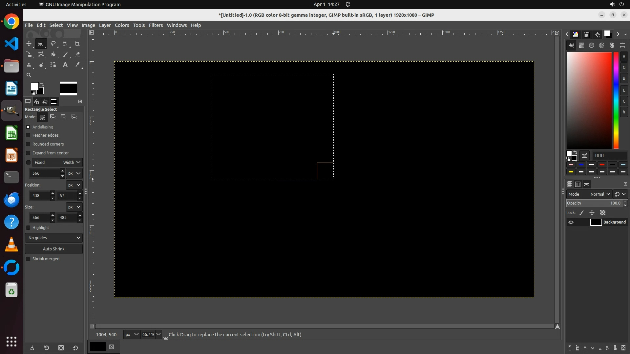
Task: Select the Move tool
Action: (29, 44)
